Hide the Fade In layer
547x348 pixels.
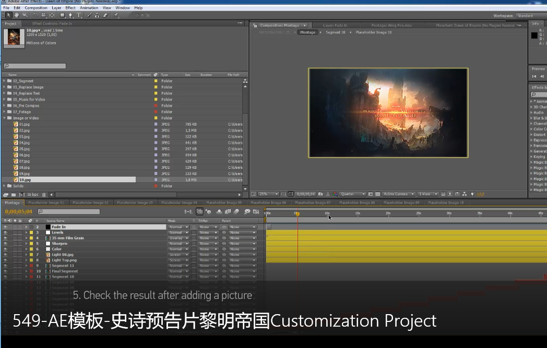5,227
